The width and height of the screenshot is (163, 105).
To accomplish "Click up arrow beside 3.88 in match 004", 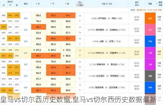I will click(x=64, y=56).
